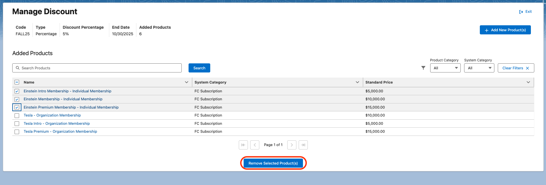Click FALL25 discount code value
This screenshot has width=546, height=185.
(23, 34)
